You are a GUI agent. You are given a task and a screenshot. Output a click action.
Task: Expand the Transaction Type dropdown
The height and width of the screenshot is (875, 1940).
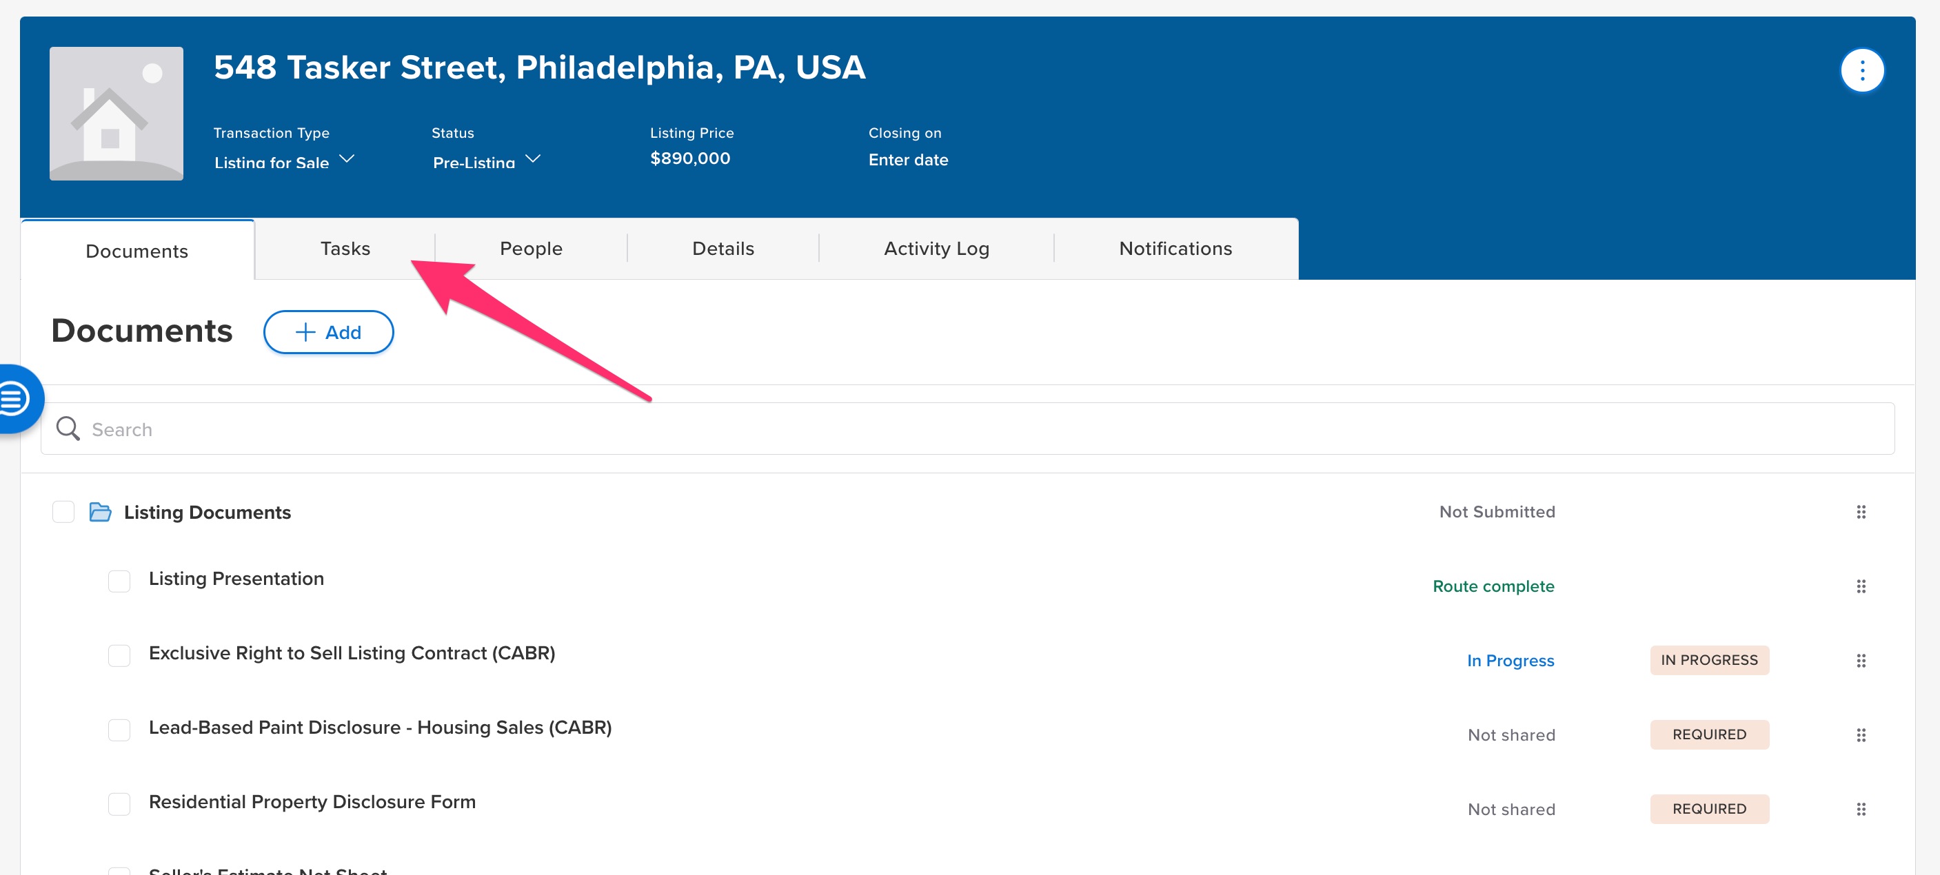tap(283, 161)
